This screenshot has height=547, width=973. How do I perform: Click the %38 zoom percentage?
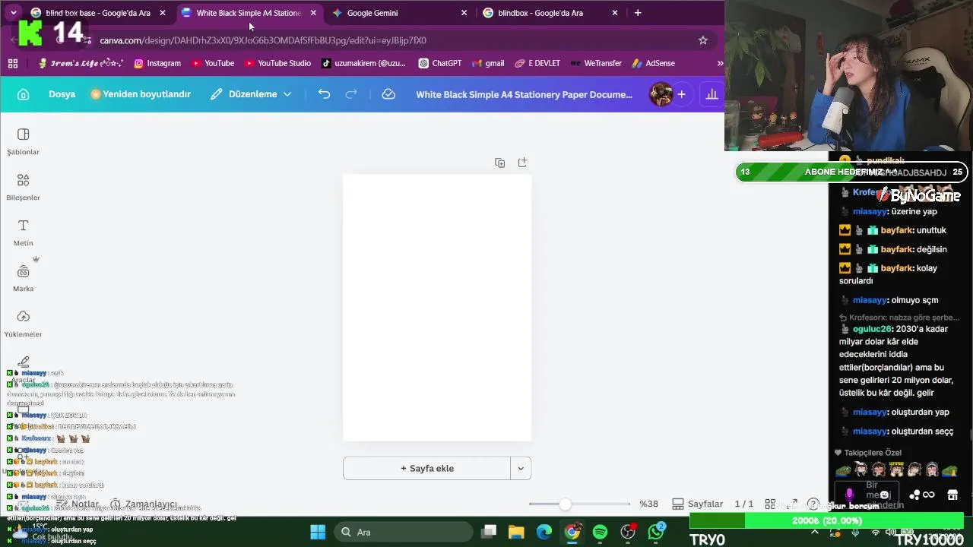click(648, 504)
